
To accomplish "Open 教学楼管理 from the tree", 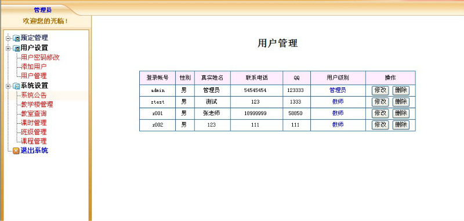I will tap(37, 105).
